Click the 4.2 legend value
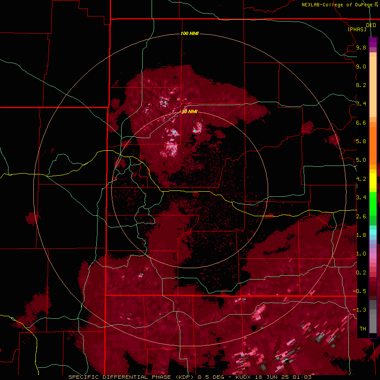380x380 pixels. point(361,179)
